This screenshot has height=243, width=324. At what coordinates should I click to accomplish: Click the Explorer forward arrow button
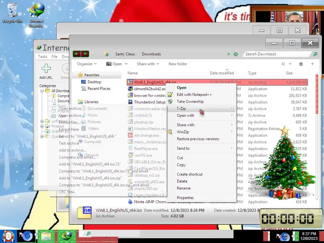85,54
